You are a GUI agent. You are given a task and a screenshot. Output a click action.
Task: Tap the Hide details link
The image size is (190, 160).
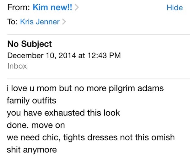coord(175,8)
